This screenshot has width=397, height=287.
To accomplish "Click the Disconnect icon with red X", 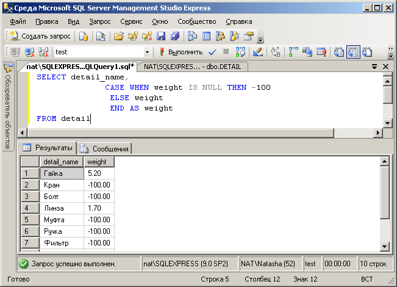I will [29, 52].
